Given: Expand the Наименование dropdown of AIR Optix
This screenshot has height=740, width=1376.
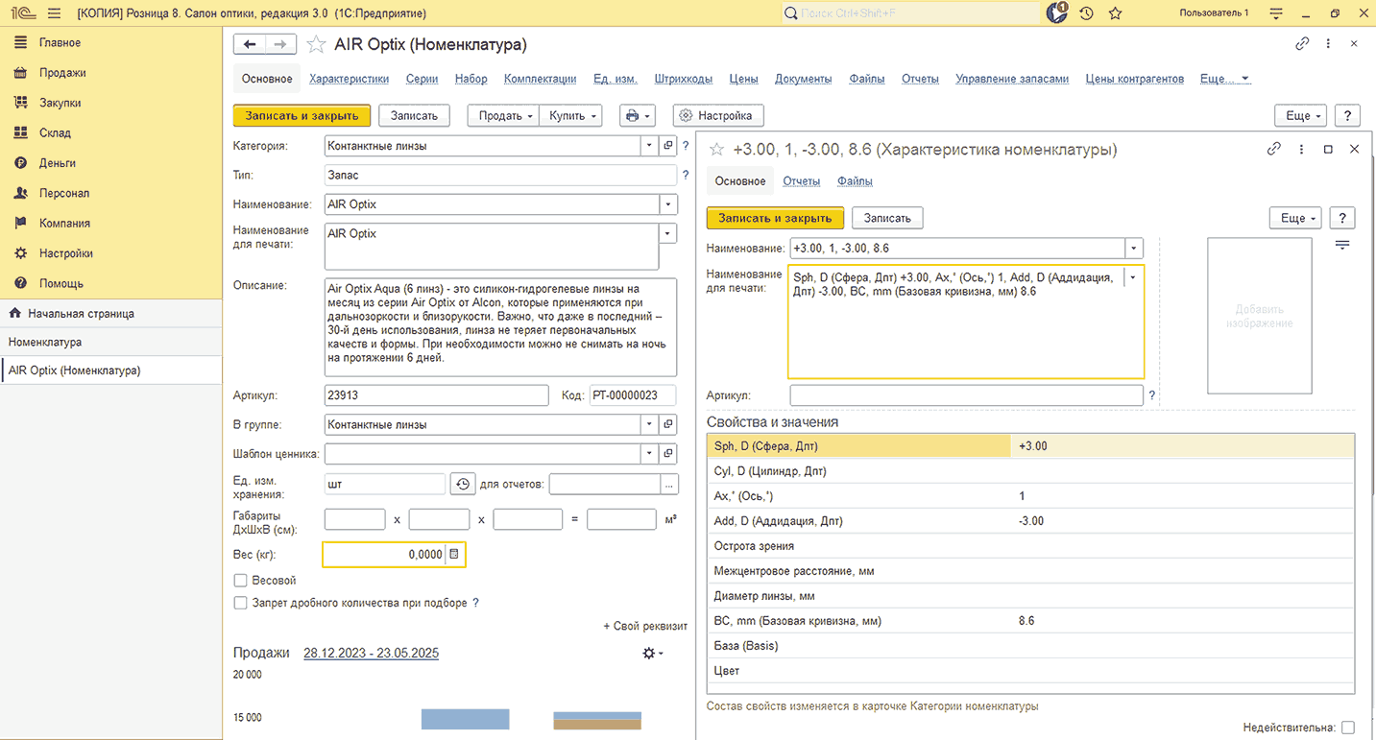Looking at the screenshot, I should coord(668,204).
